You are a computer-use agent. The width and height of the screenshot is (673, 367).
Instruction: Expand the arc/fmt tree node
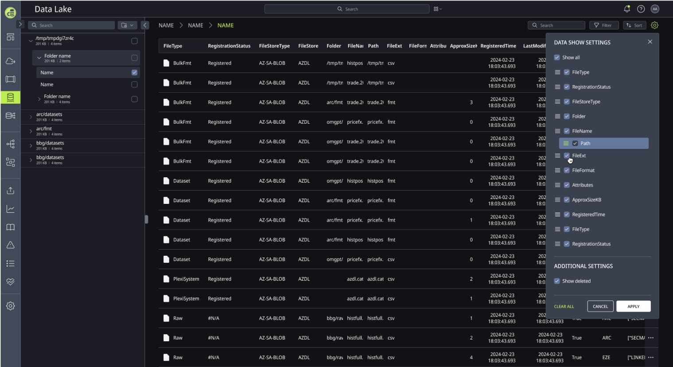(x=31, y=131)
